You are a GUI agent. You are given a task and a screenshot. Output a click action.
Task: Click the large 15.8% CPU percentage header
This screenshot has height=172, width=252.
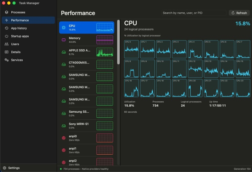point(243,24)
